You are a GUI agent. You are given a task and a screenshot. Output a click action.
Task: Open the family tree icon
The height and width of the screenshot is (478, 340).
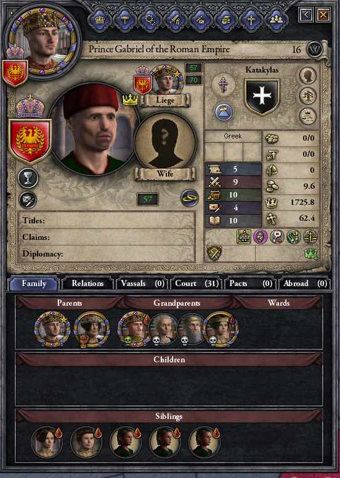(307, 97)
